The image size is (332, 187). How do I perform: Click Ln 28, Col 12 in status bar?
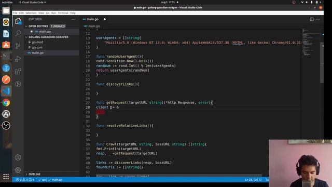tap(253, 180)
